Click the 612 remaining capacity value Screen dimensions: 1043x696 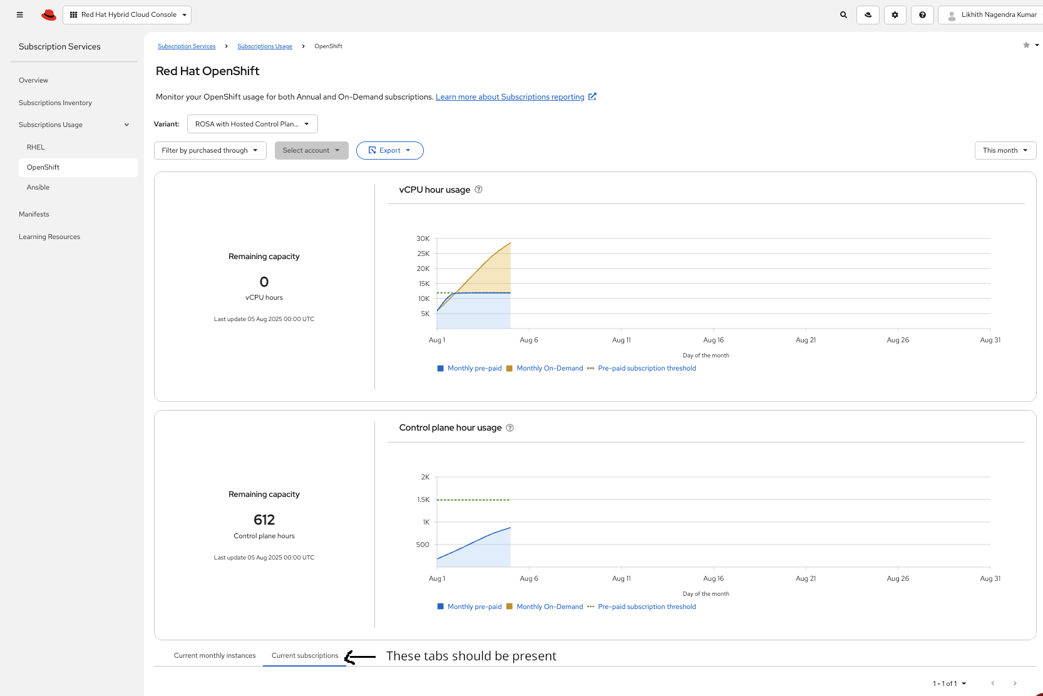pos(264,520)
